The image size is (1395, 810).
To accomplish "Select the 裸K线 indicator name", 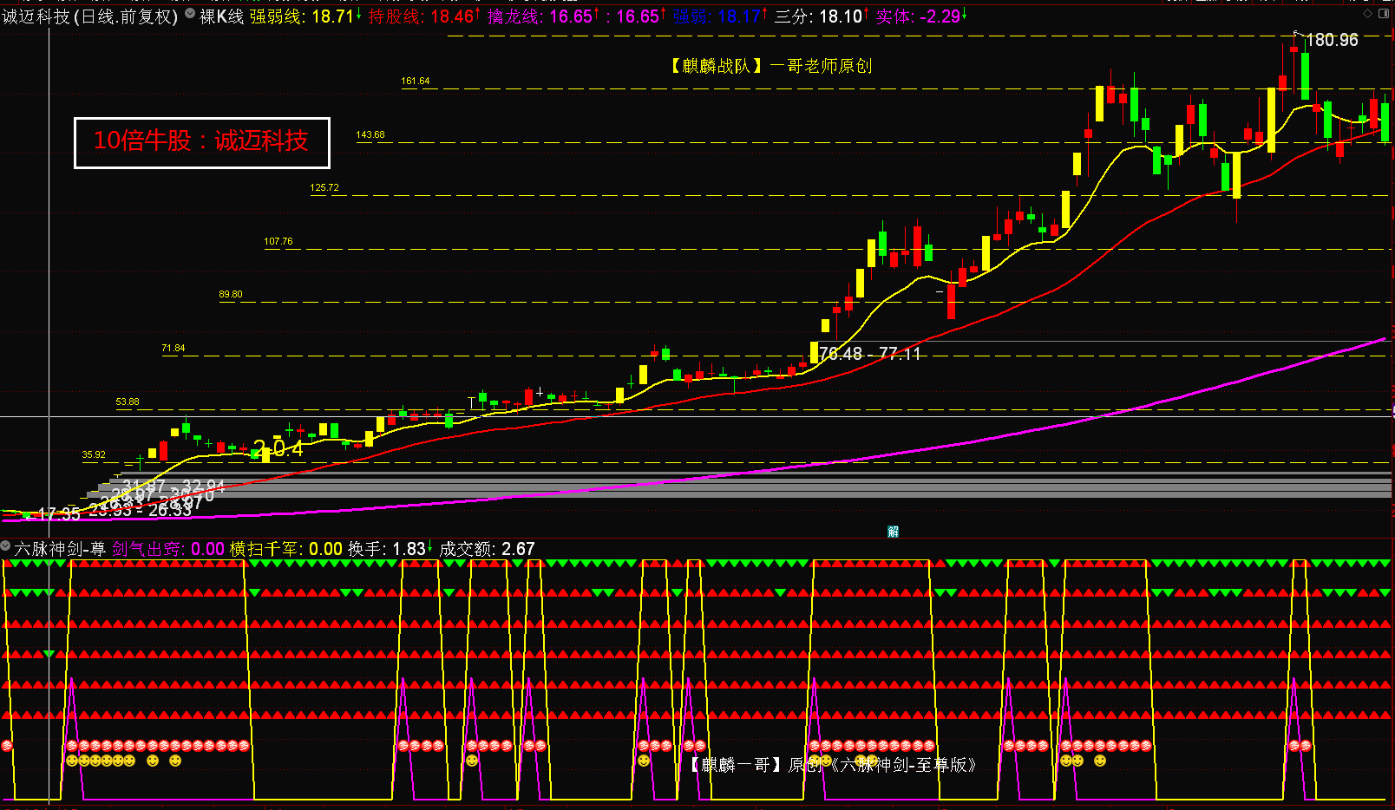I will [221, 16].
